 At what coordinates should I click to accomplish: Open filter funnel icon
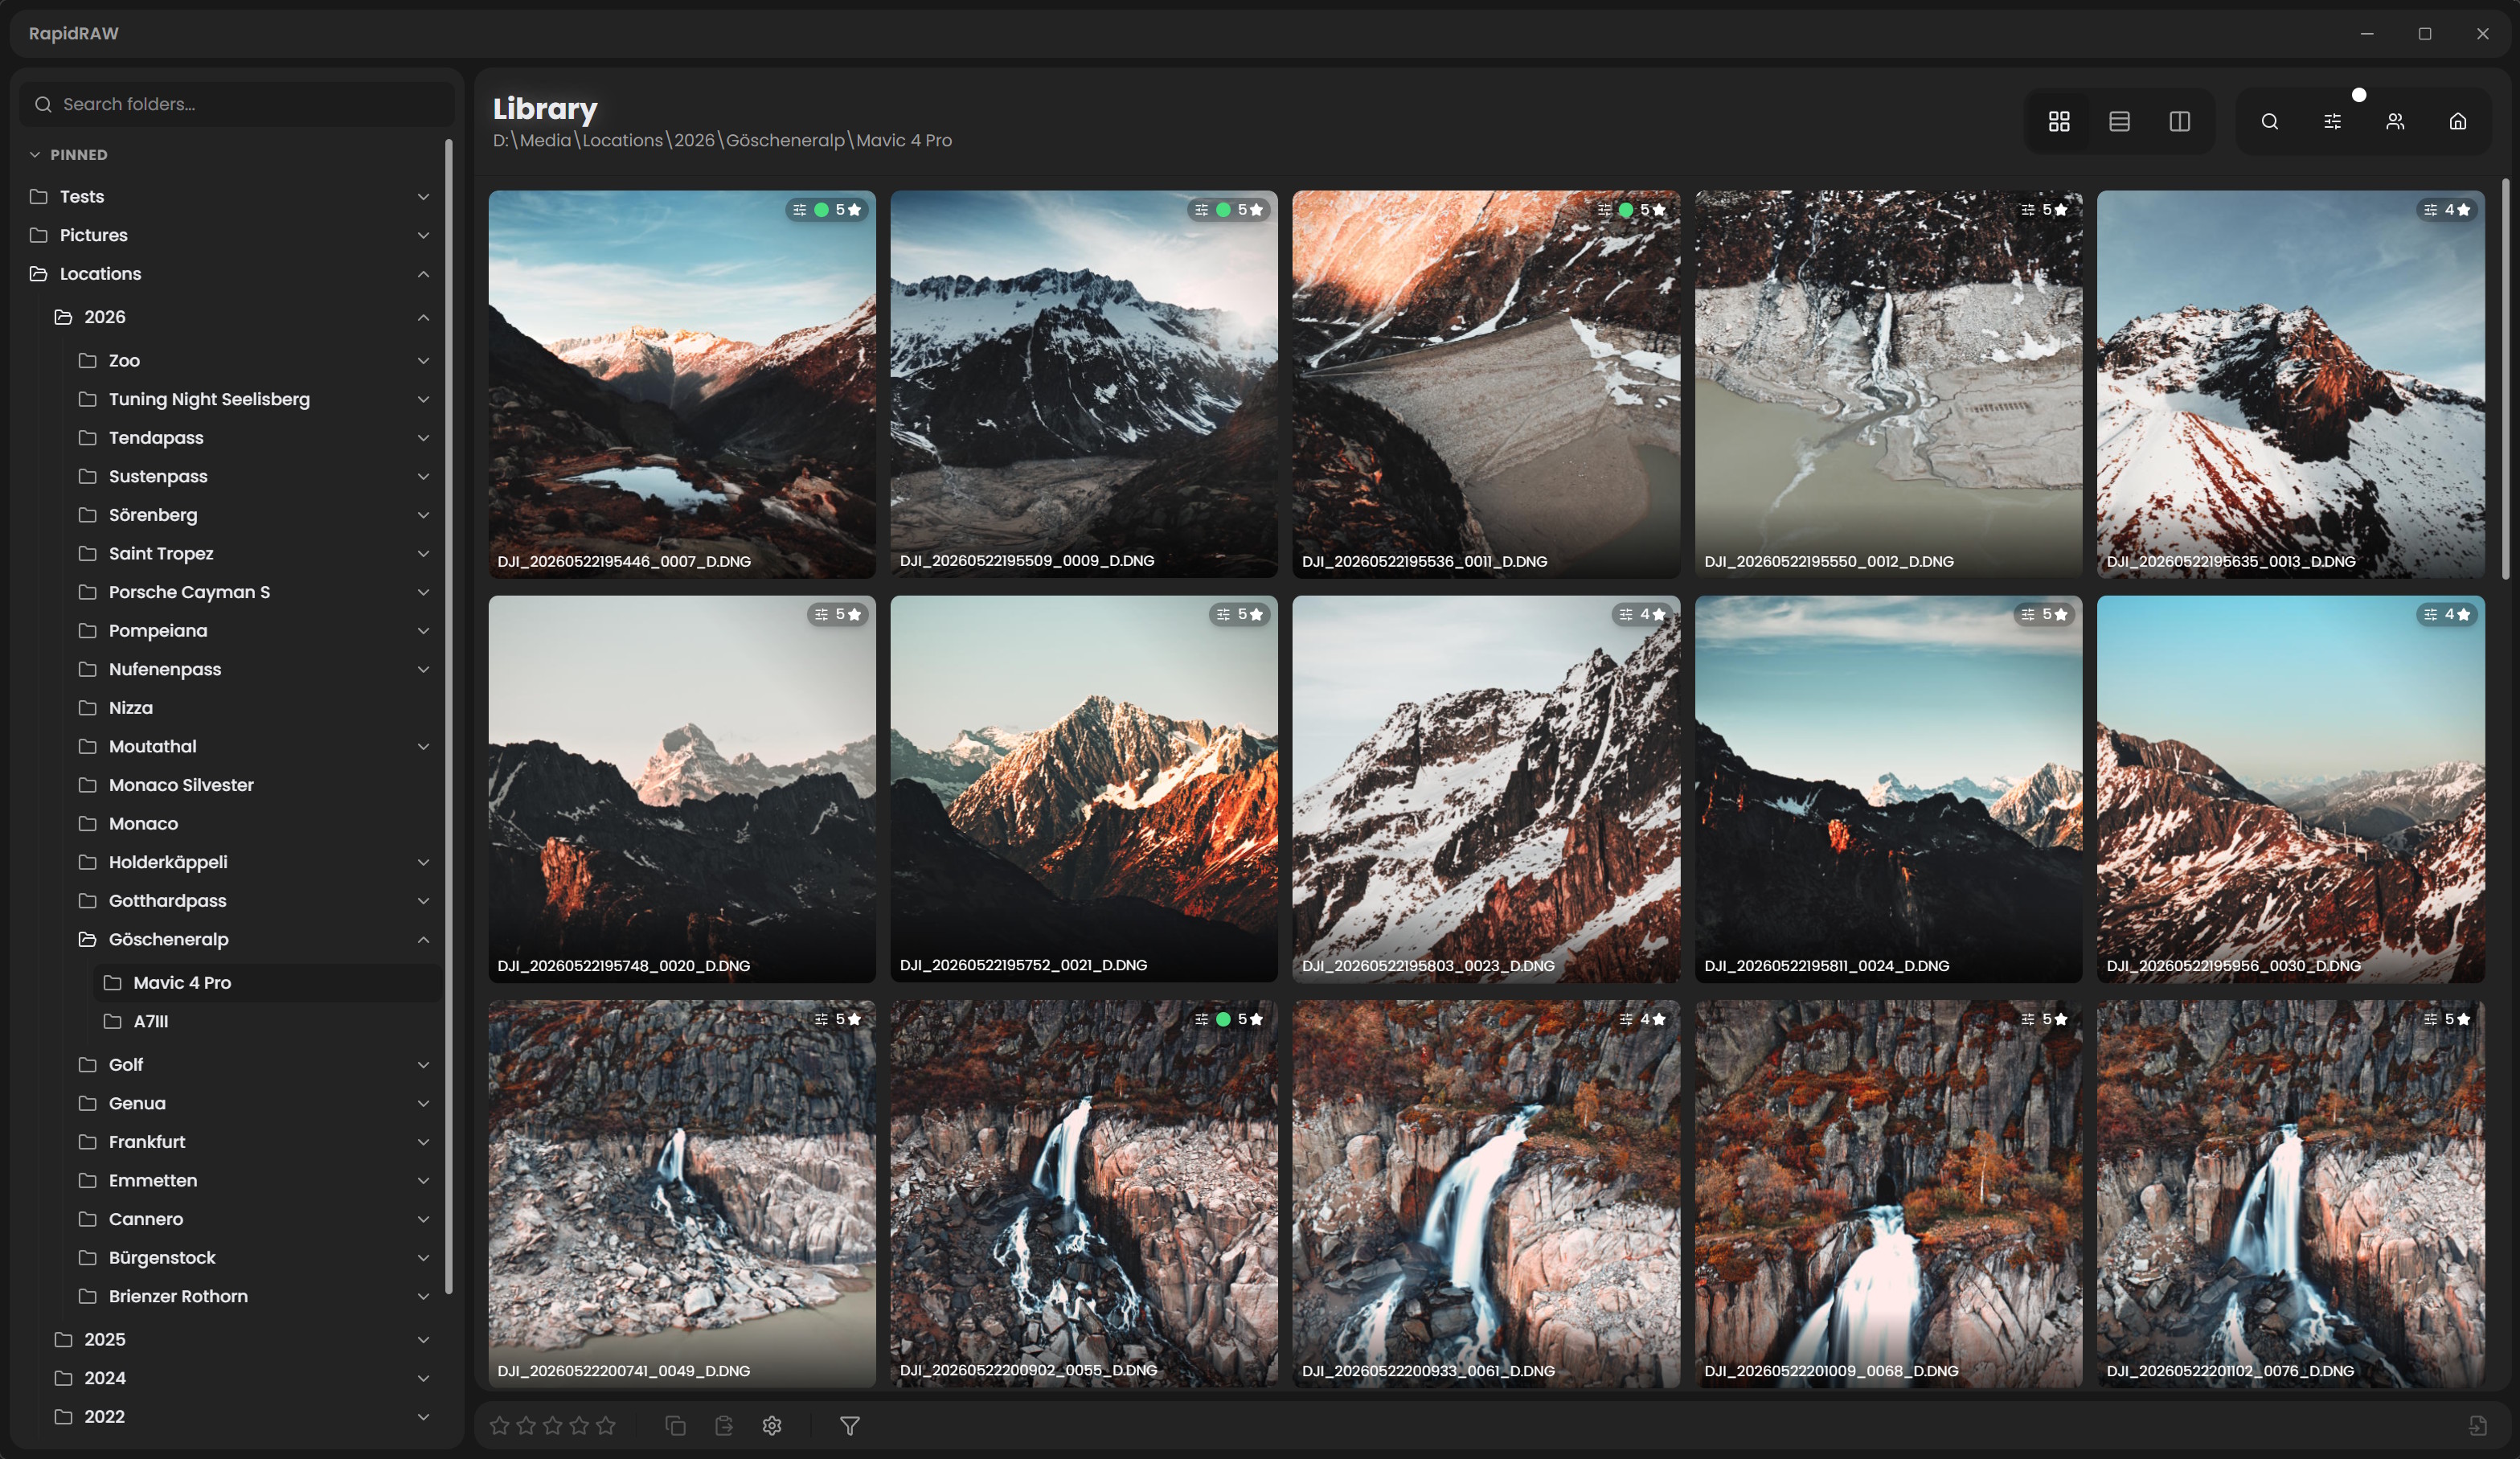click(x=850, y=1425)
